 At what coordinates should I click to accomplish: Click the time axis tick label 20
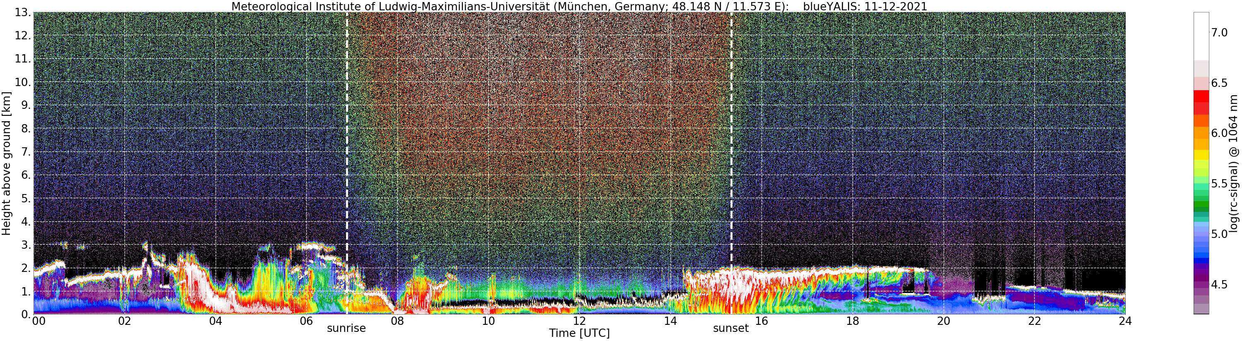coord(943,321)
